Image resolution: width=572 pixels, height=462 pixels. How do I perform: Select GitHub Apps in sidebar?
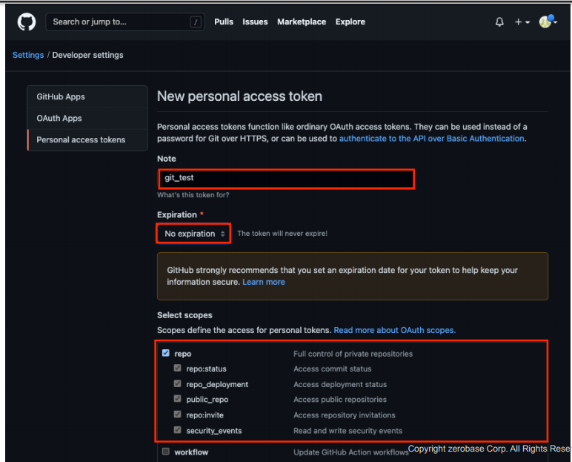[61, 97]
